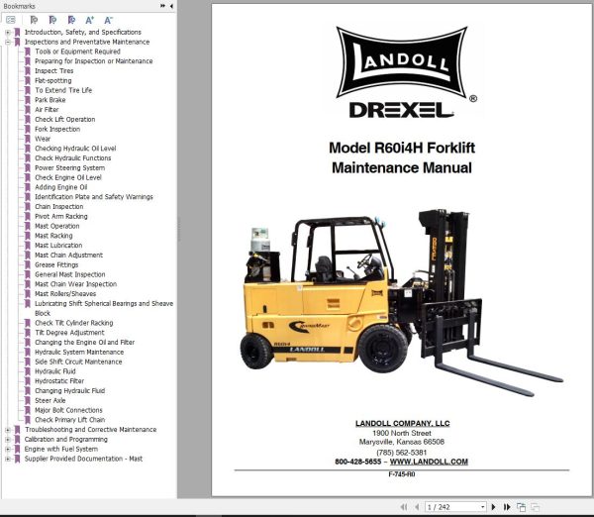
Task: Select the Steer Axle bookmark
Action: tap(50, 401)
